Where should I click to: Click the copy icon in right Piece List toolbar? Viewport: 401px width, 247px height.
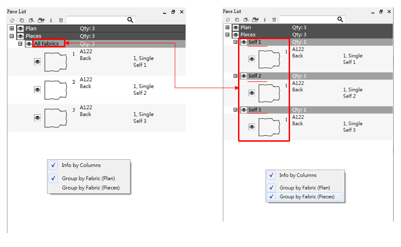[x=237, y=19]
